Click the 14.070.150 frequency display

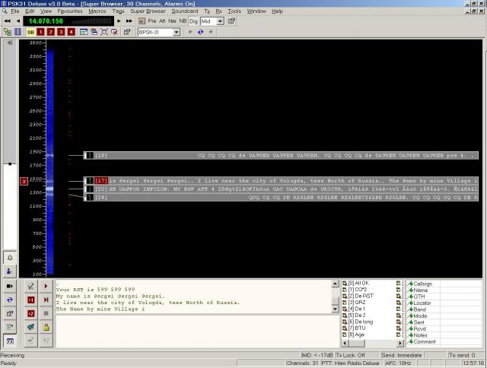[46, 21]
